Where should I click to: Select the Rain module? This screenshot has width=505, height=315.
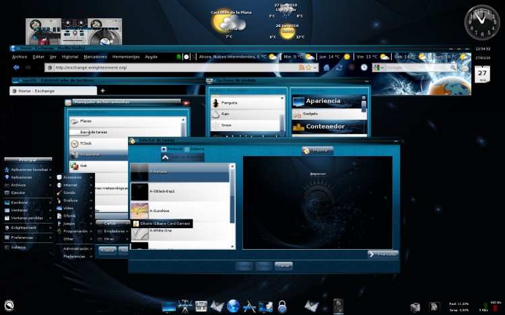click(x=246, y=114)
